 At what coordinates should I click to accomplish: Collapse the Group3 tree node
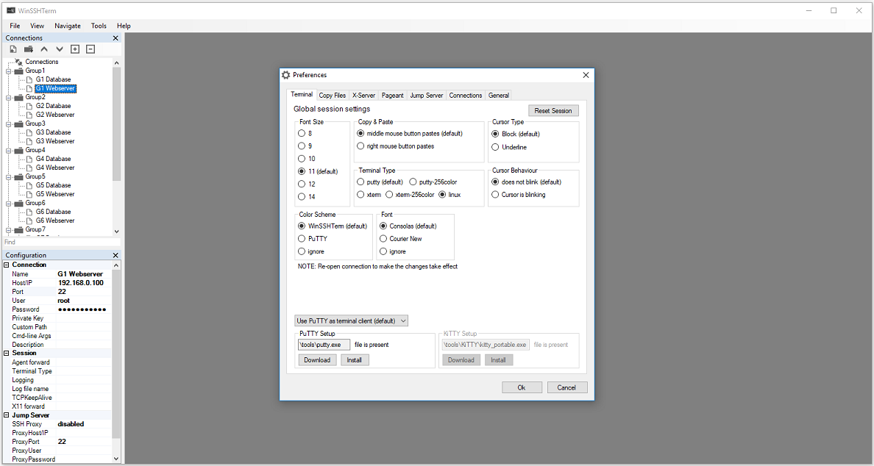pos(9,123)
